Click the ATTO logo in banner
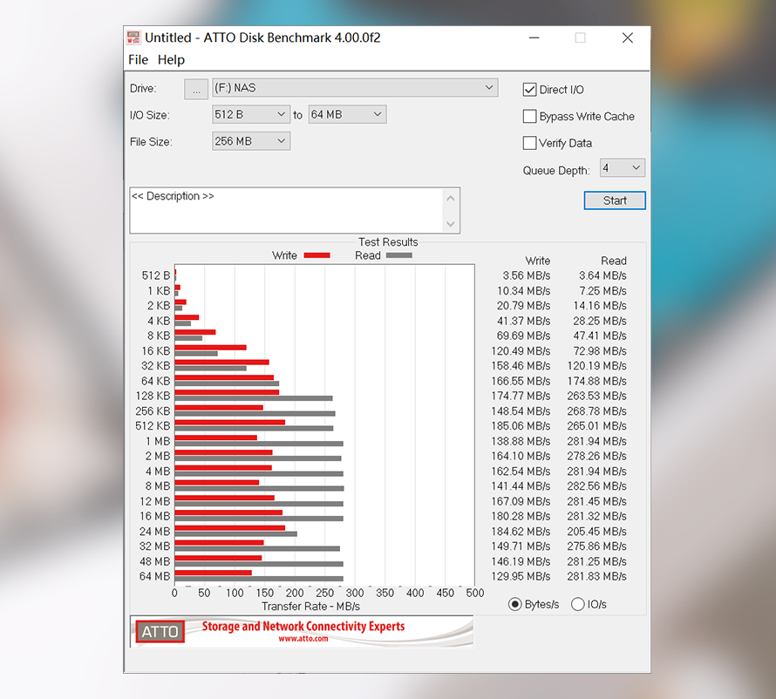The width and height of the screenshot is (776, 699). [160, 632]
